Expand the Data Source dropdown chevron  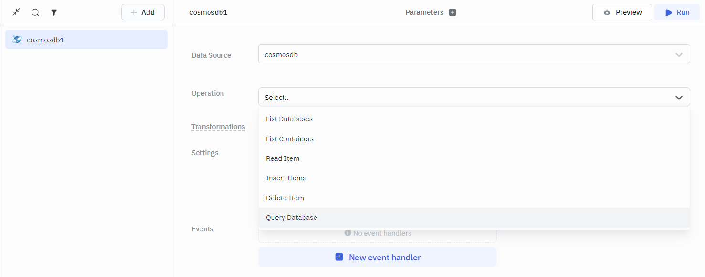click(x=679, y=54)
